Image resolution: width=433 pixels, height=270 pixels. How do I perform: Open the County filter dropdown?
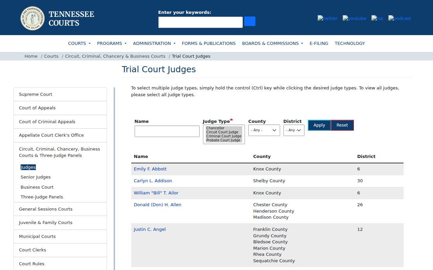click(264, 130)
